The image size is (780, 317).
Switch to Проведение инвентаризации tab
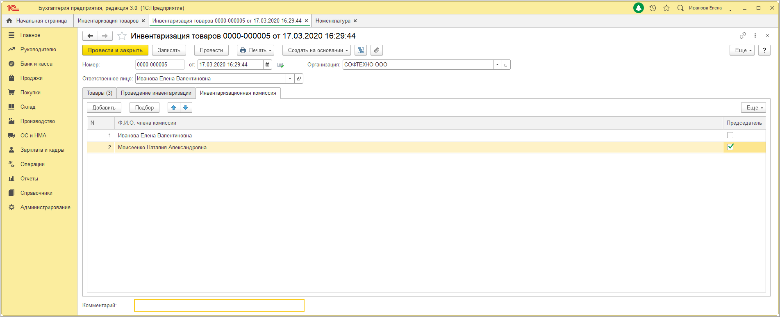[x=156, y=93]
